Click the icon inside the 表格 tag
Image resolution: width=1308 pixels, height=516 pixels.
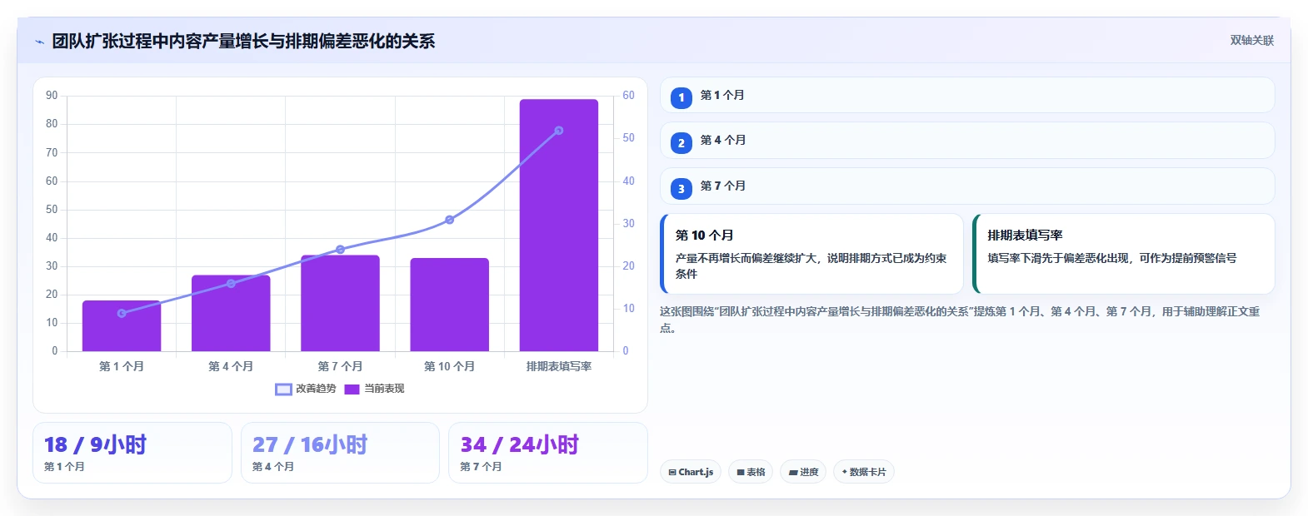click(x=741, y=472)
